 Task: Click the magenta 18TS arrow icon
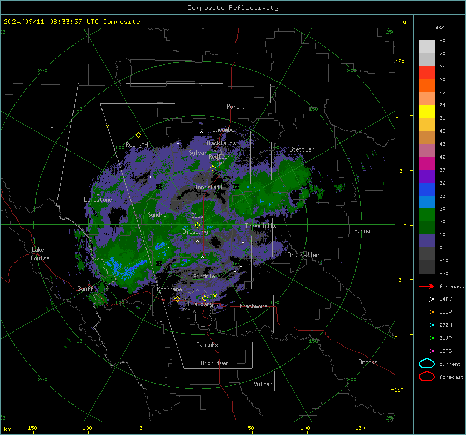pyautogui.click(x=427, y=351)
